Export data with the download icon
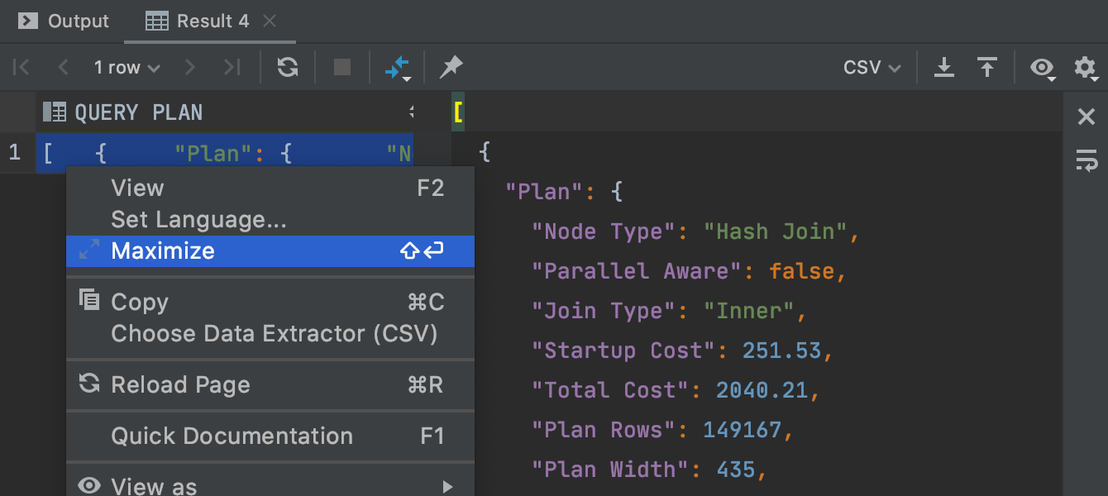This screenshot has width=1108, height=496. pos(944,67)
